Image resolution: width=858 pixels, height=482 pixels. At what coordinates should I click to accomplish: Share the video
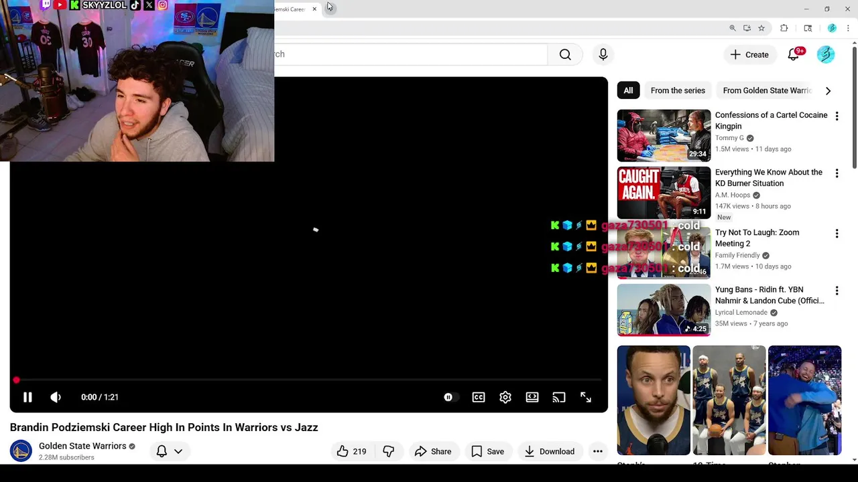coord(433,451)
